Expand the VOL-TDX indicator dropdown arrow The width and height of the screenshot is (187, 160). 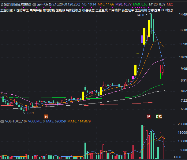pyautogui.click(x=3, y=122)
